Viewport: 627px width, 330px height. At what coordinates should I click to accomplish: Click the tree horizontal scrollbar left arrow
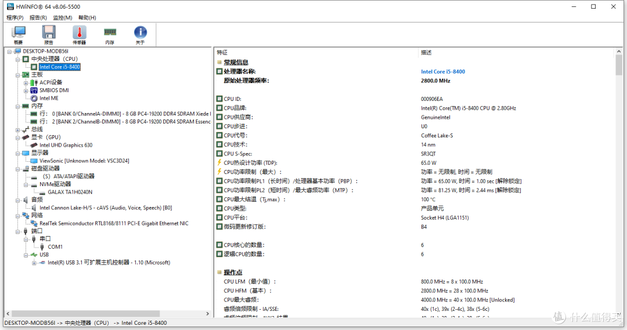[x=8, y=314]
